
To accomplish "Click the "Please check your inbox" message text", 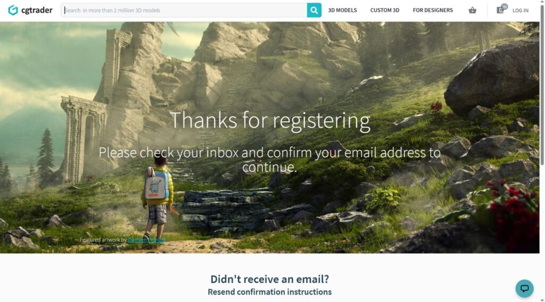I will [270, 160].
